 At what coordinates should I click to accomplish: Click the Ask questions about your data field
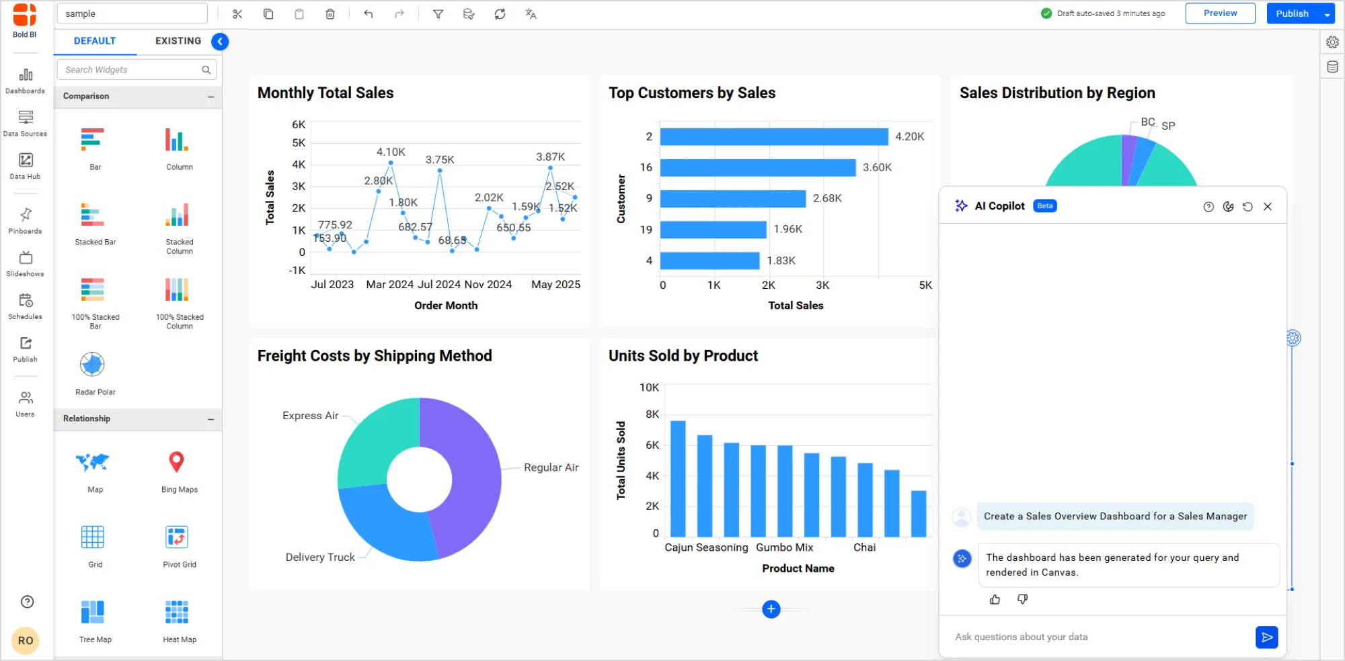click(1076, 636)
